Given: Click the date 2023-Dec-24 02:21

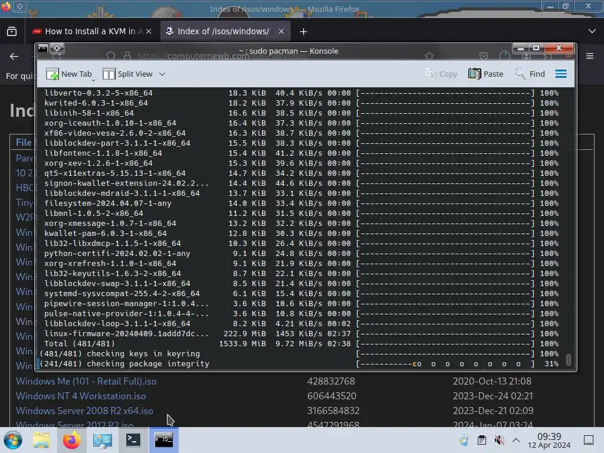Looking at the screenshot, I should coord(493,396).
